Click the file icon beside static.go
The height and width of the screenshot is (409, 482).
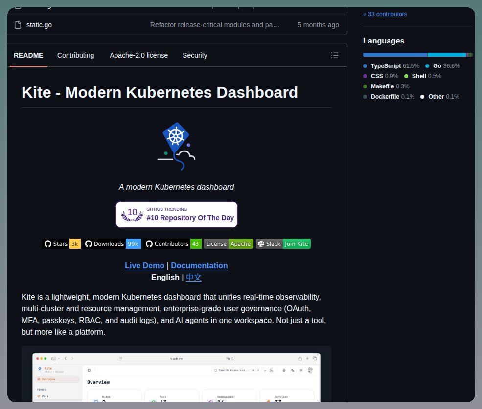pyautogui.click(x=18, y=25)
